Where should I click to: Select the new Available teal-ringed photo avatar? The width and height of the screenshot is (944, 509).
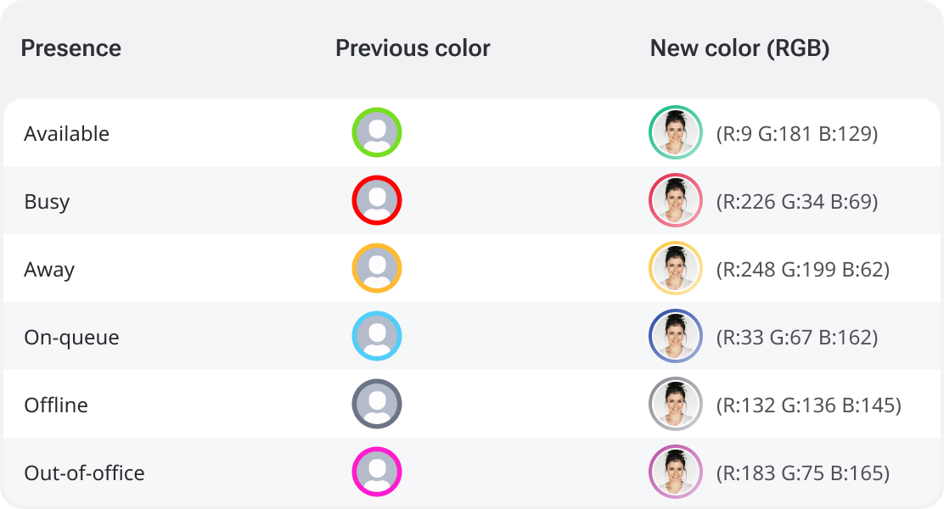pos(676,132)
